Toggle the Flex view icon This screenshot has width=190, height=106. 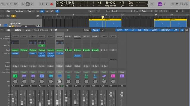(52, 11)
